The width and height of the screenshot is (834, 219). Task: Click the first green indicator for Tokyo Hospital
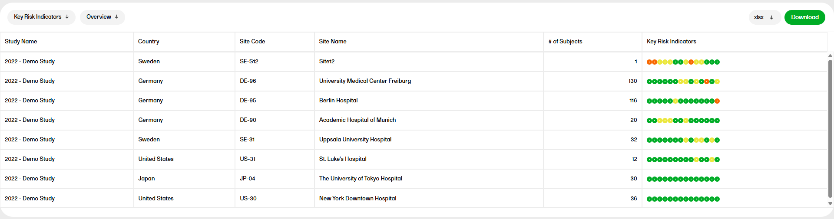point(649,179)
